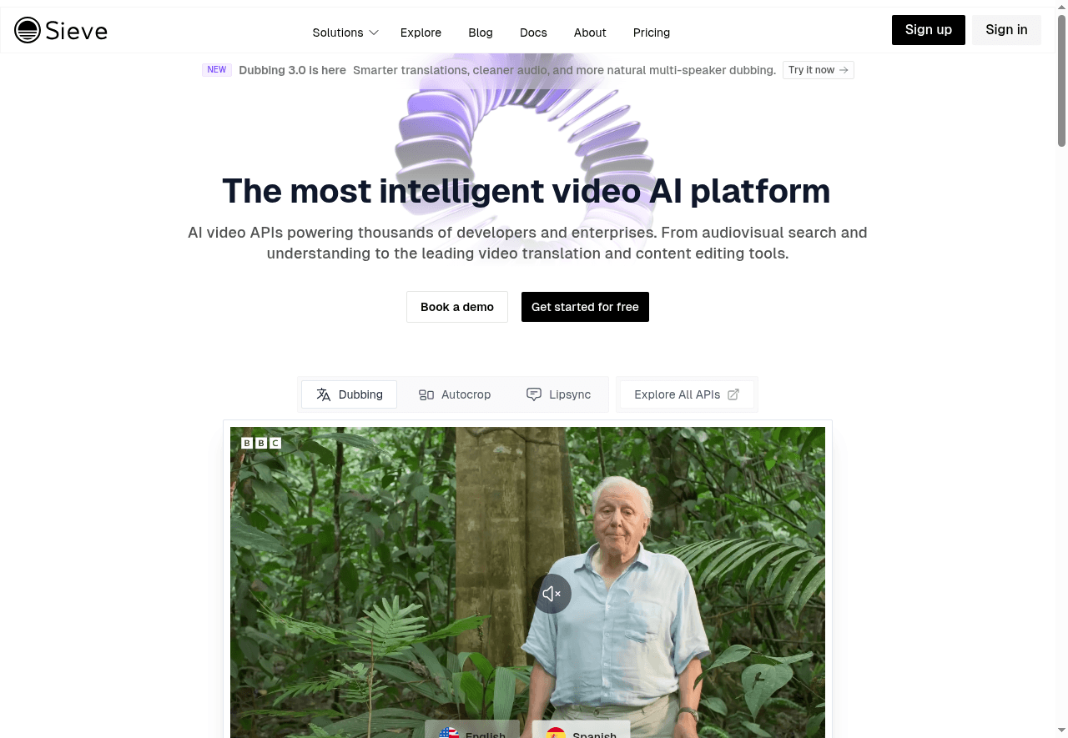
Task: Click the arrow in Try it now
Action: click(844, 70)
